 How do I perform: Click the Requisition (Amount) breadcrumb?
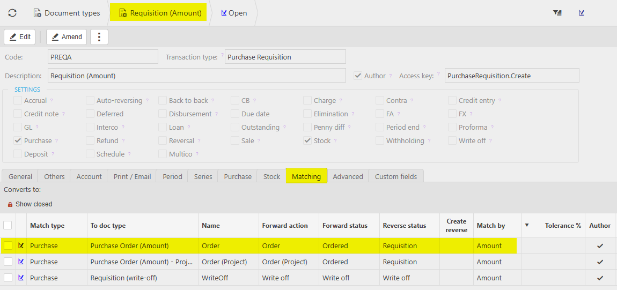[160, 13]
